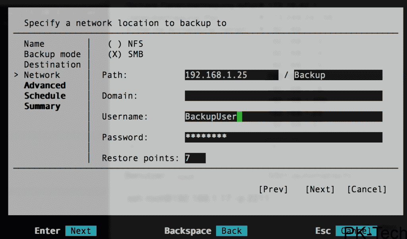Click the Backspace Back shortcut hint
The image size is (407, 239).
click(231, 231)
